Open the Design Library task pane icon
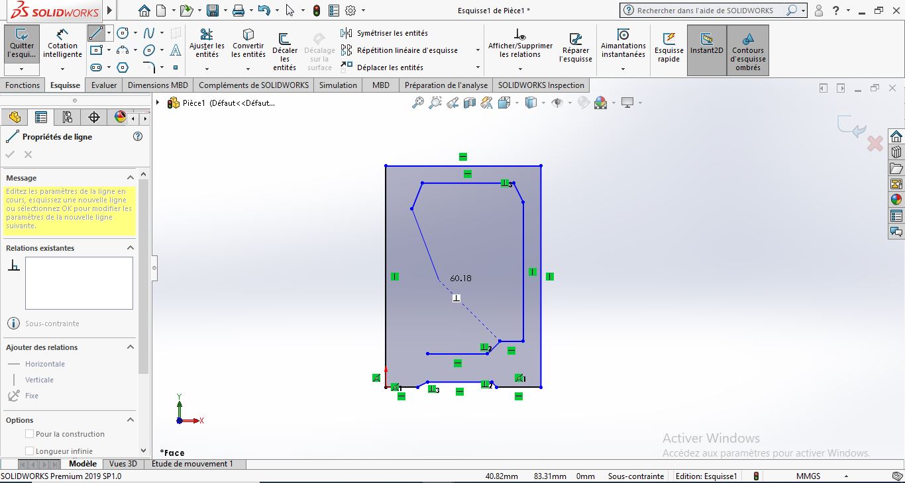905x483 pixels. 896,152
